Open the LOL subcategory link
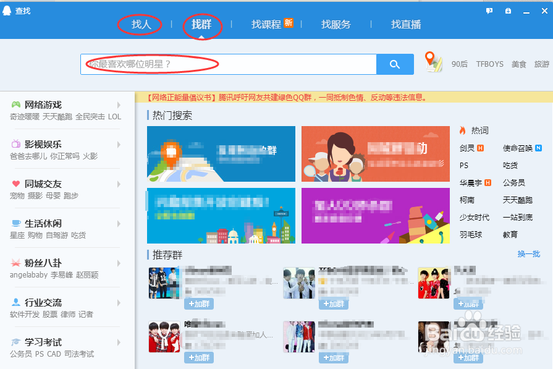 [x=114, y=117]
